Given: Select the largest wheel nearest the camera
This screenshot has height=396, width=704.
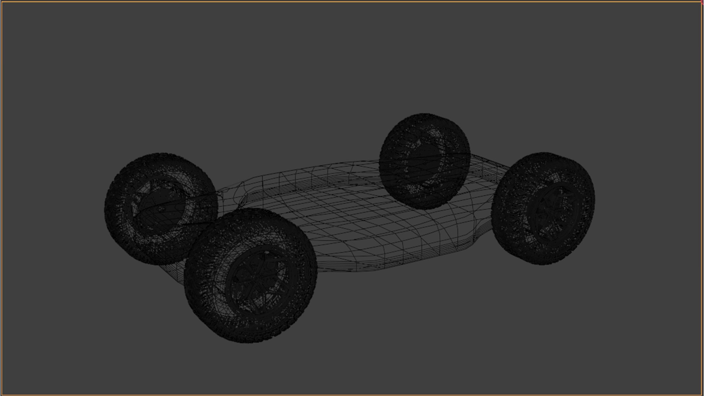Looking at the screenshot, I should (250, 276).
